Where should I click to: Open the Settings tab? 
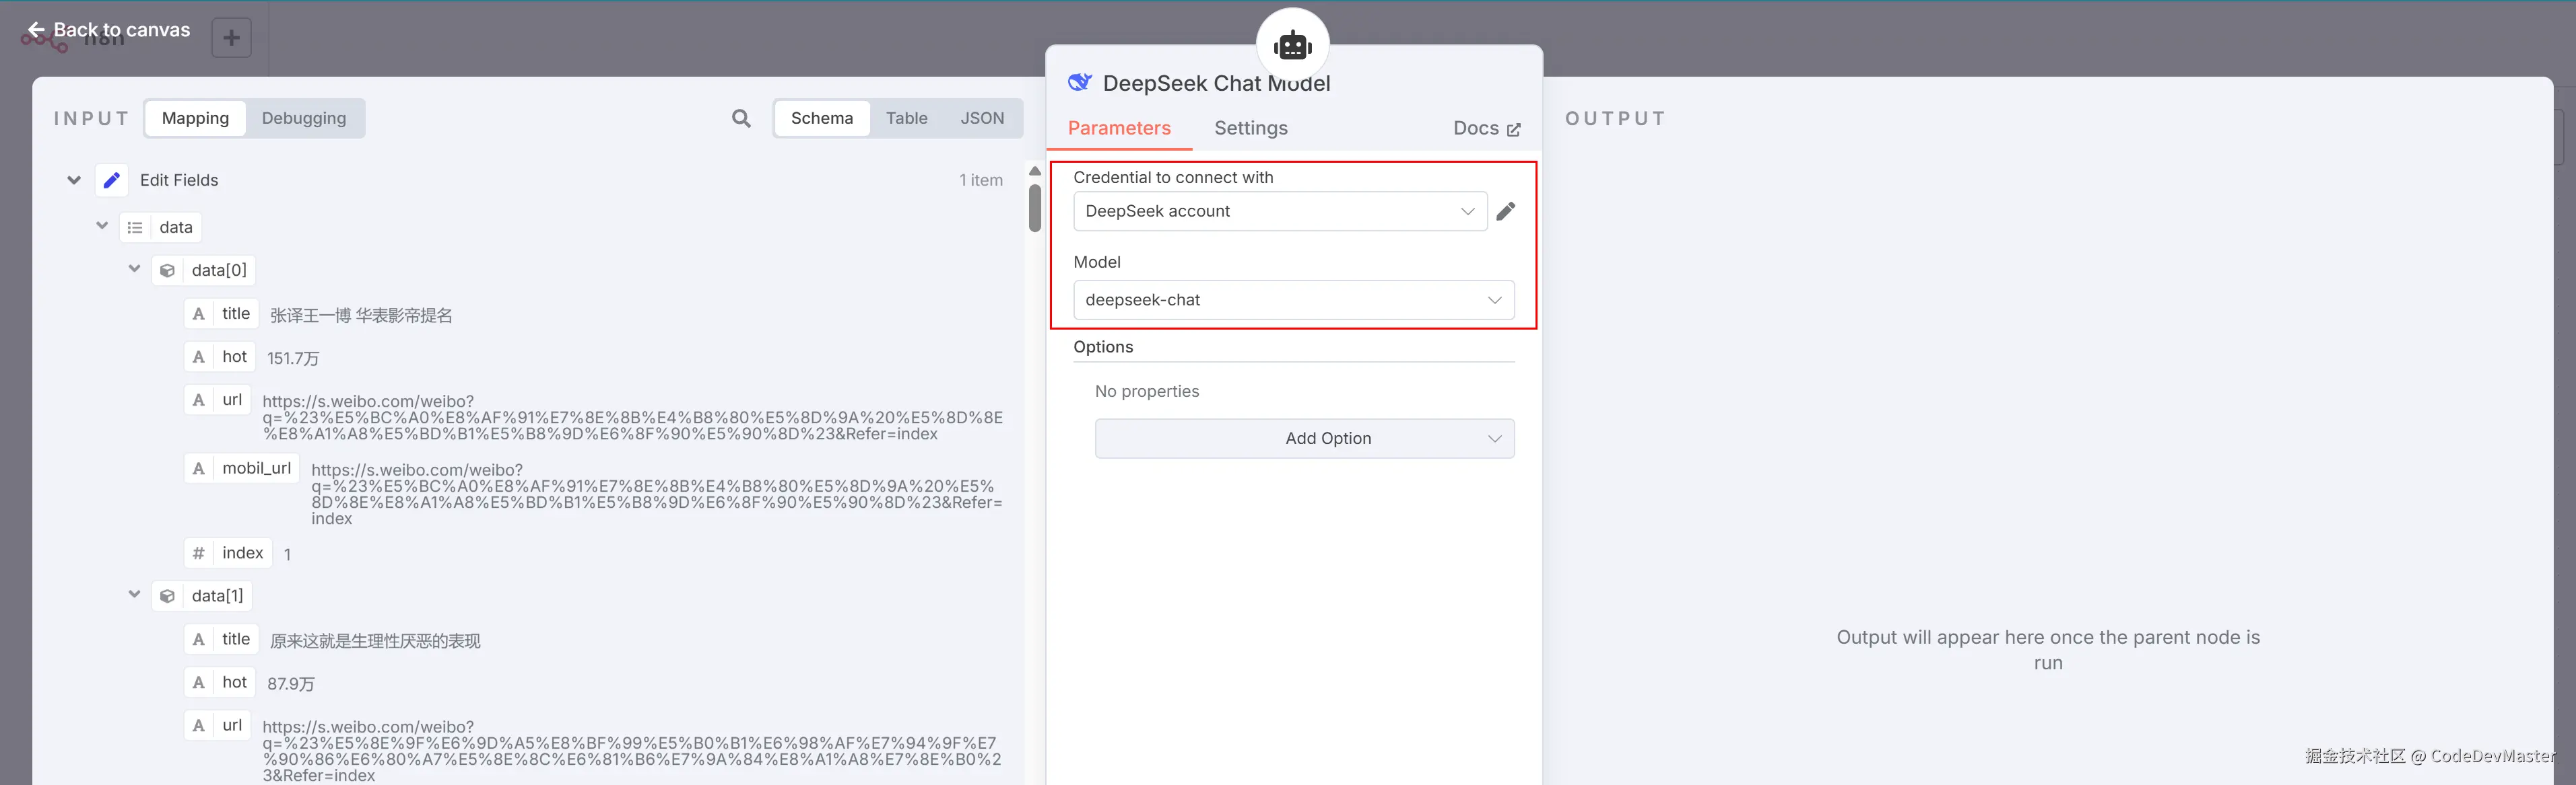1250,128
